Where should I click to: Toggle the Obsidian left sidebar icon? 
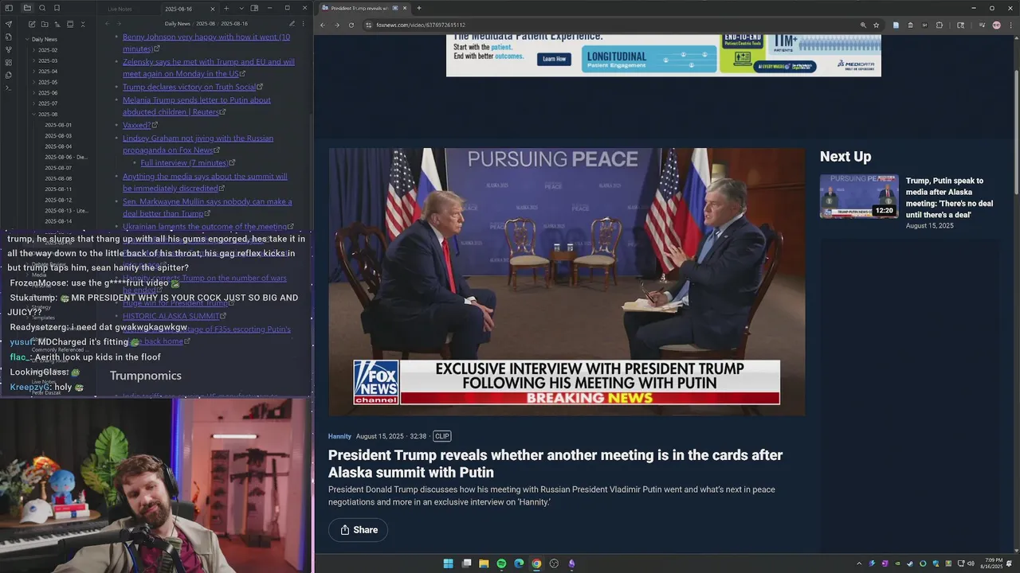[x=9, y=8]
